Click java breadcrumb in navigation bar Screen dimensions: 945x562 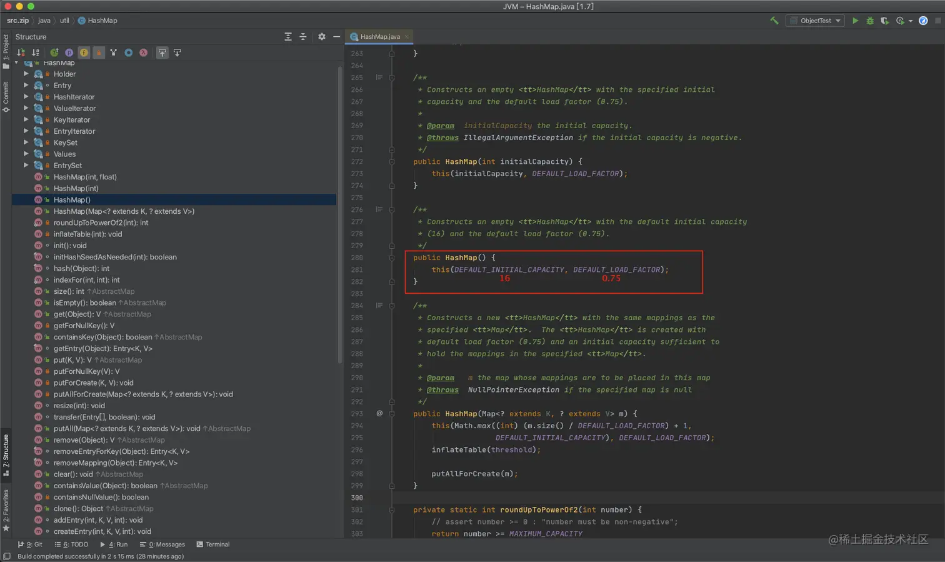tap(44, 21)
